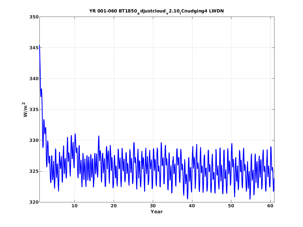
Task: Click the Year x-axis label
Action: pos(157,212)
